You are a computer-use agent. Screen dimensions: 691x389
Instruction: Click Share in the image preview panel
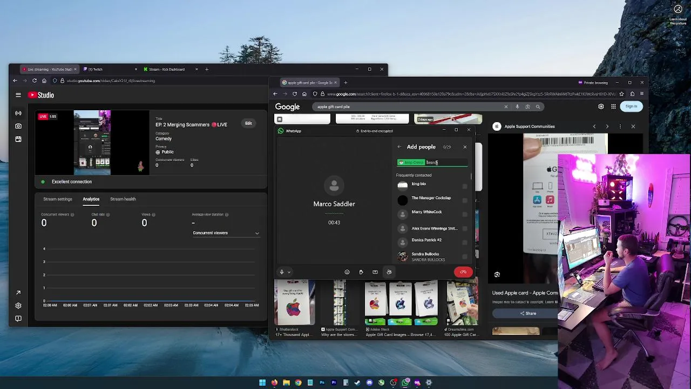pyautogui.click(x=528, y=313)
